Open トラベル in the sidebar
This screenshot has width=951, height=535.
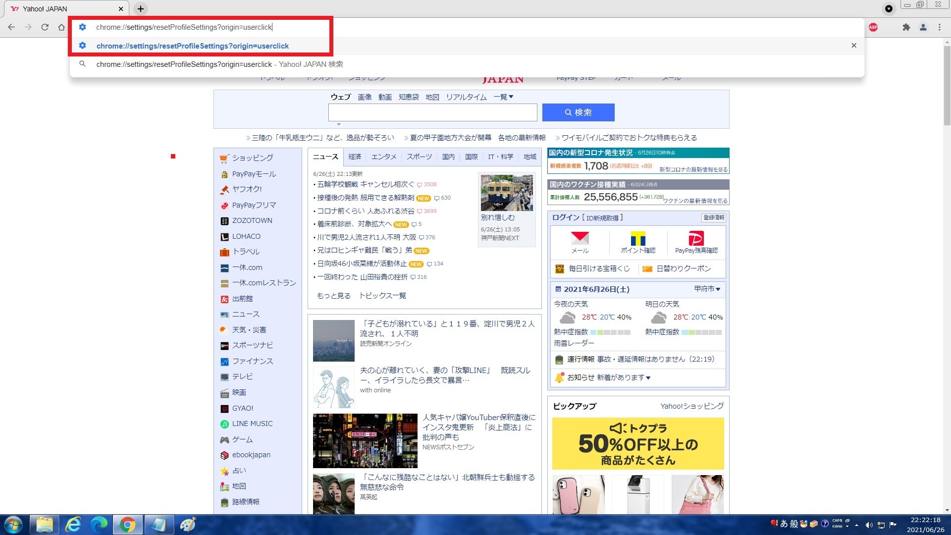click(240, 252)
